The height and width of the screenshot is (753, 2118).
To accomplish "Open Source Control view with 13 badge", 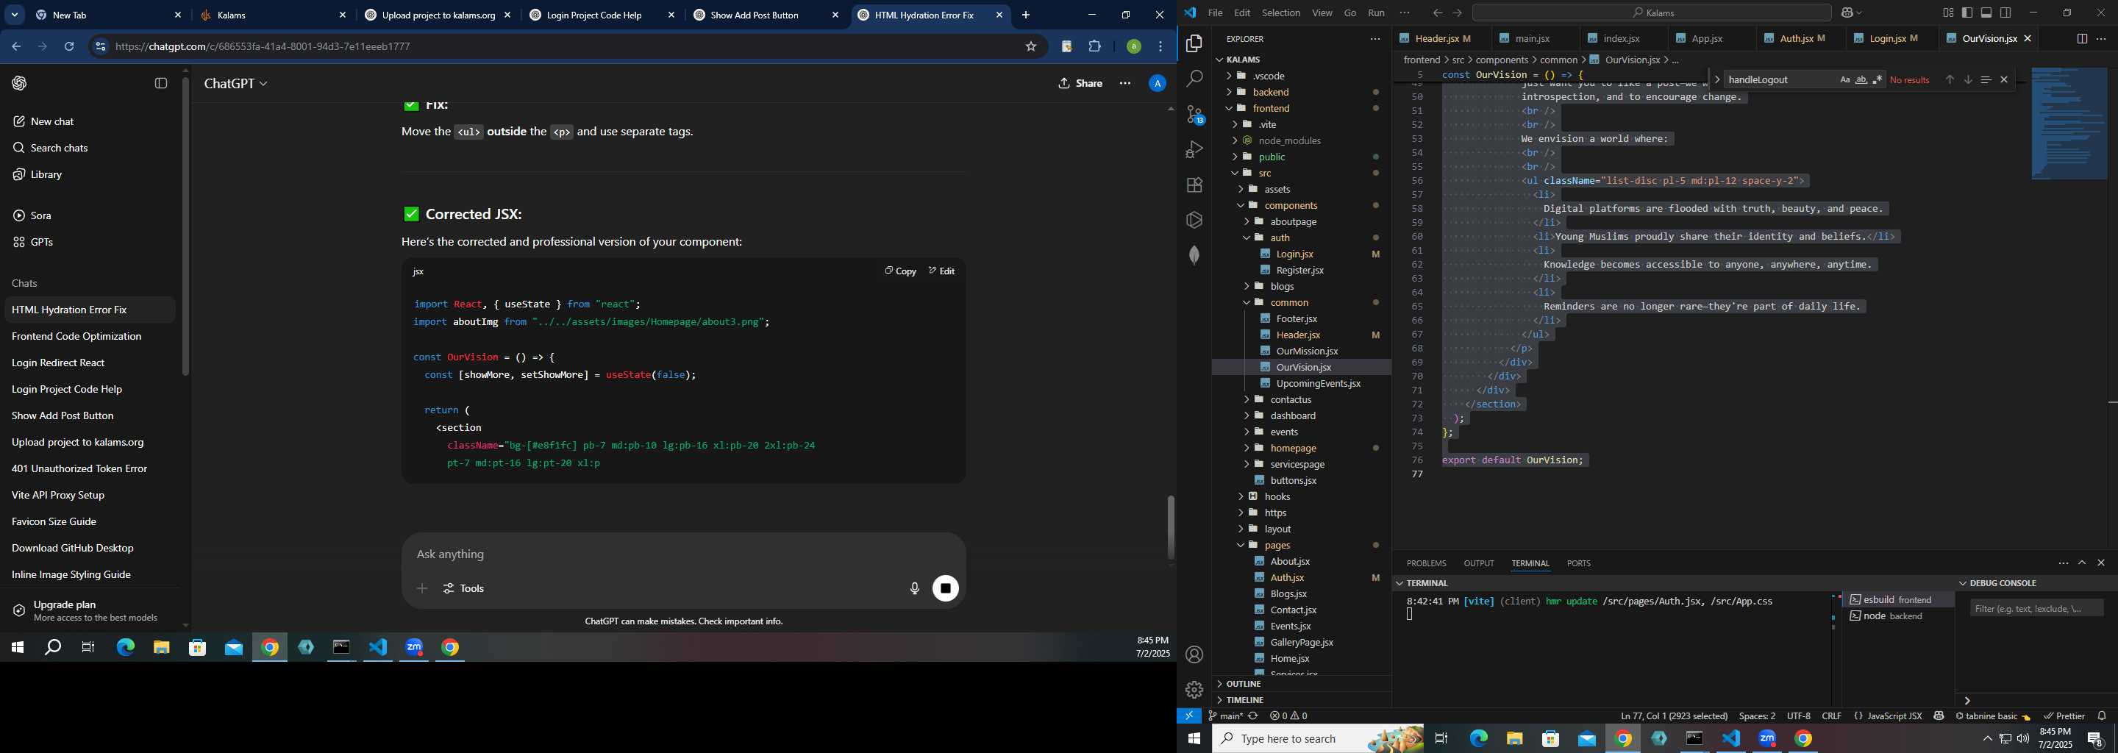I will pos(1194,114).
